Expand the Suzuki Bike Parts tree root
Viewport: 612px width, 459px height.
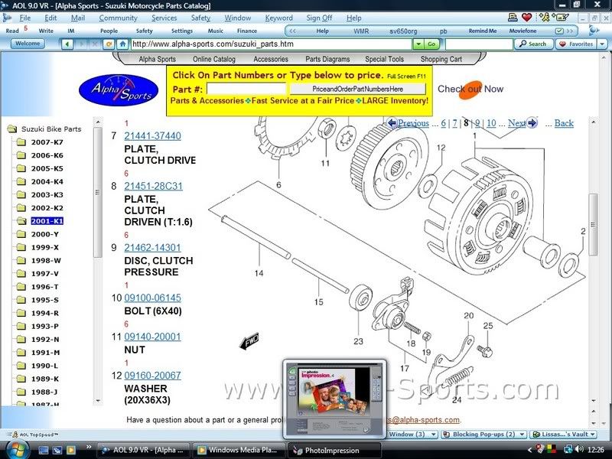12,129
